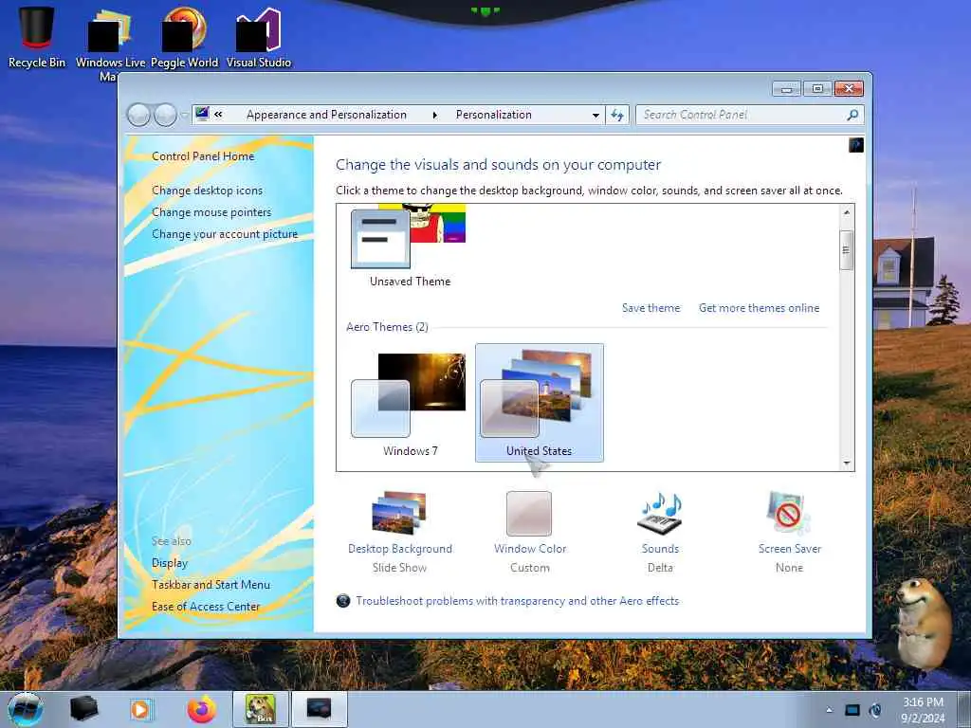Open Control Panel Home link
The image size is (971, 728).
pyautogui.click(x=203, y=156)
